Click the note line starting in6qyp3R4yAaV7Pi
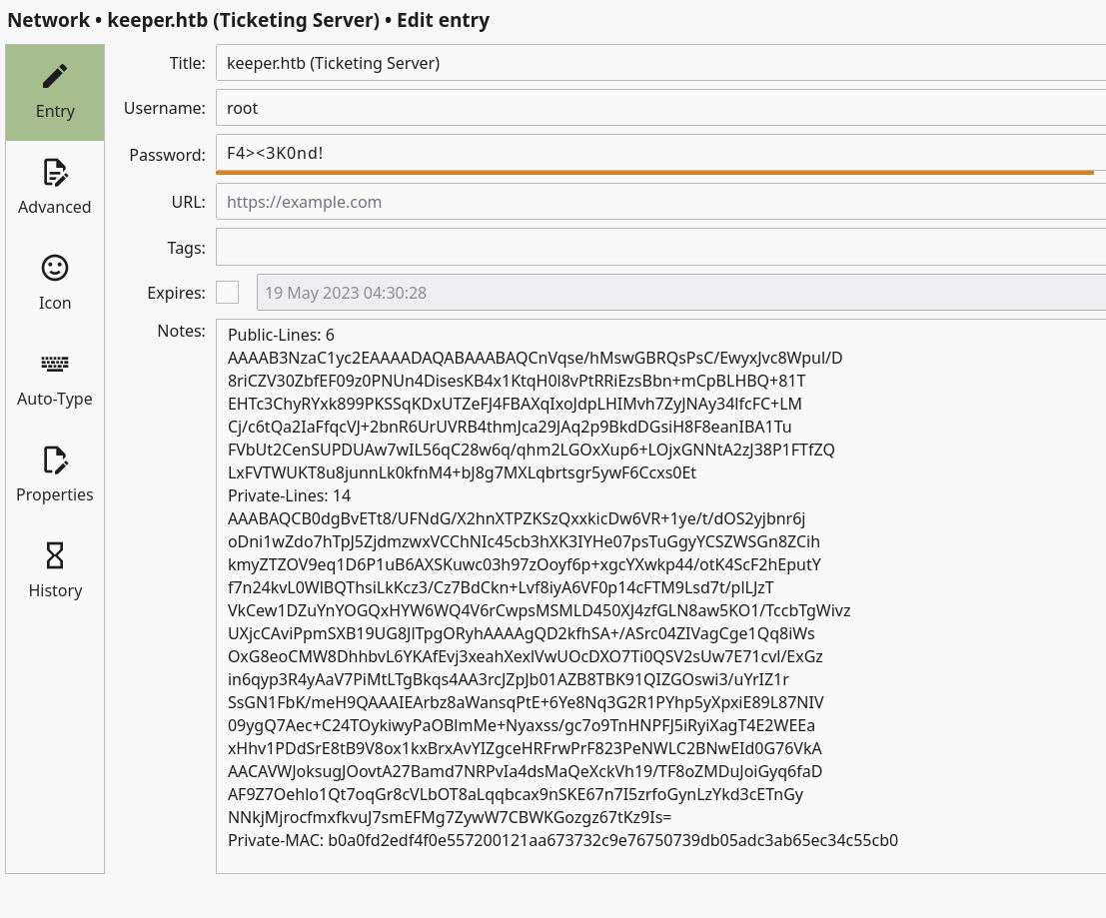The image size is (1106, 918). (508, 679)
